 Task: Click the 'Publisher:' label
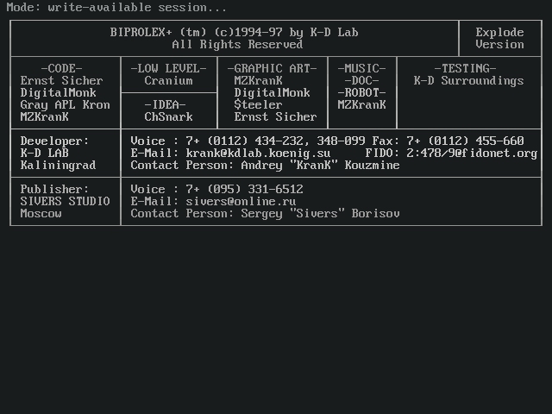click(x=54, y=189)
